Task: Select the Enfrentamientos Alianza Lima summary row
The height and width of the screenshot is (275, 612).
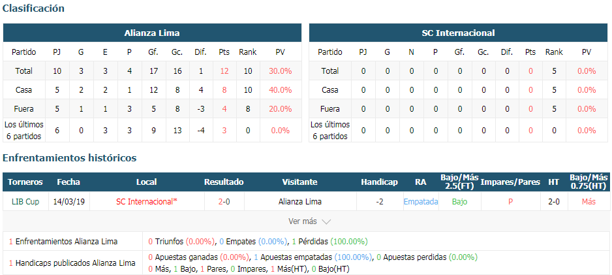Action: [x=305, y=242]
